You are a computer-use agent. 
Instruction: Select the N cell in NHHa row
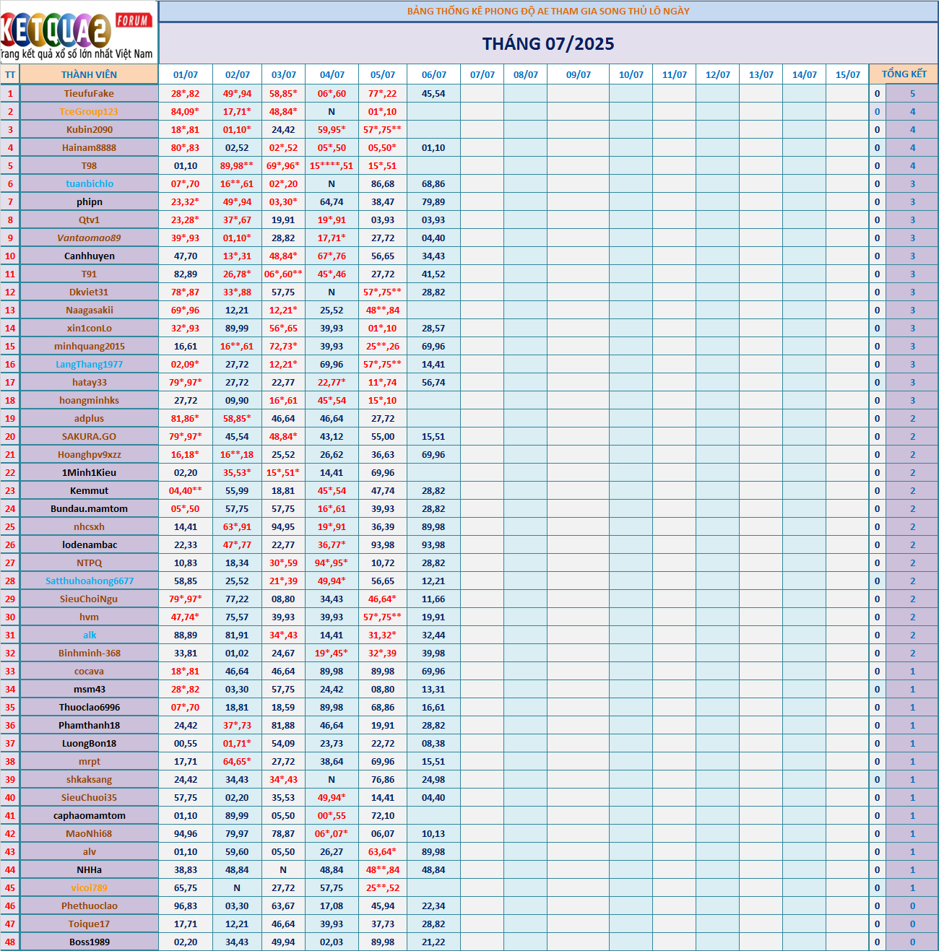coord(283,869)
